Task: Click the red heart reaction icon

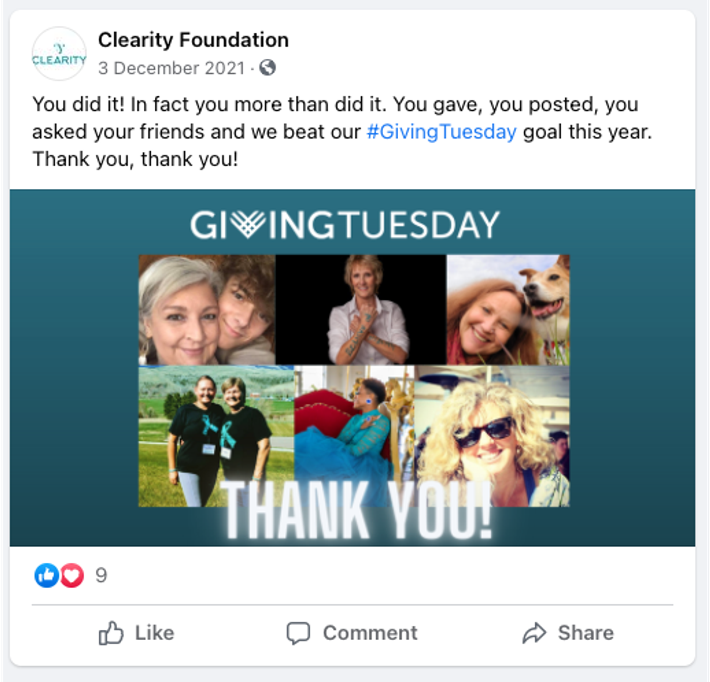Action: 71,575
